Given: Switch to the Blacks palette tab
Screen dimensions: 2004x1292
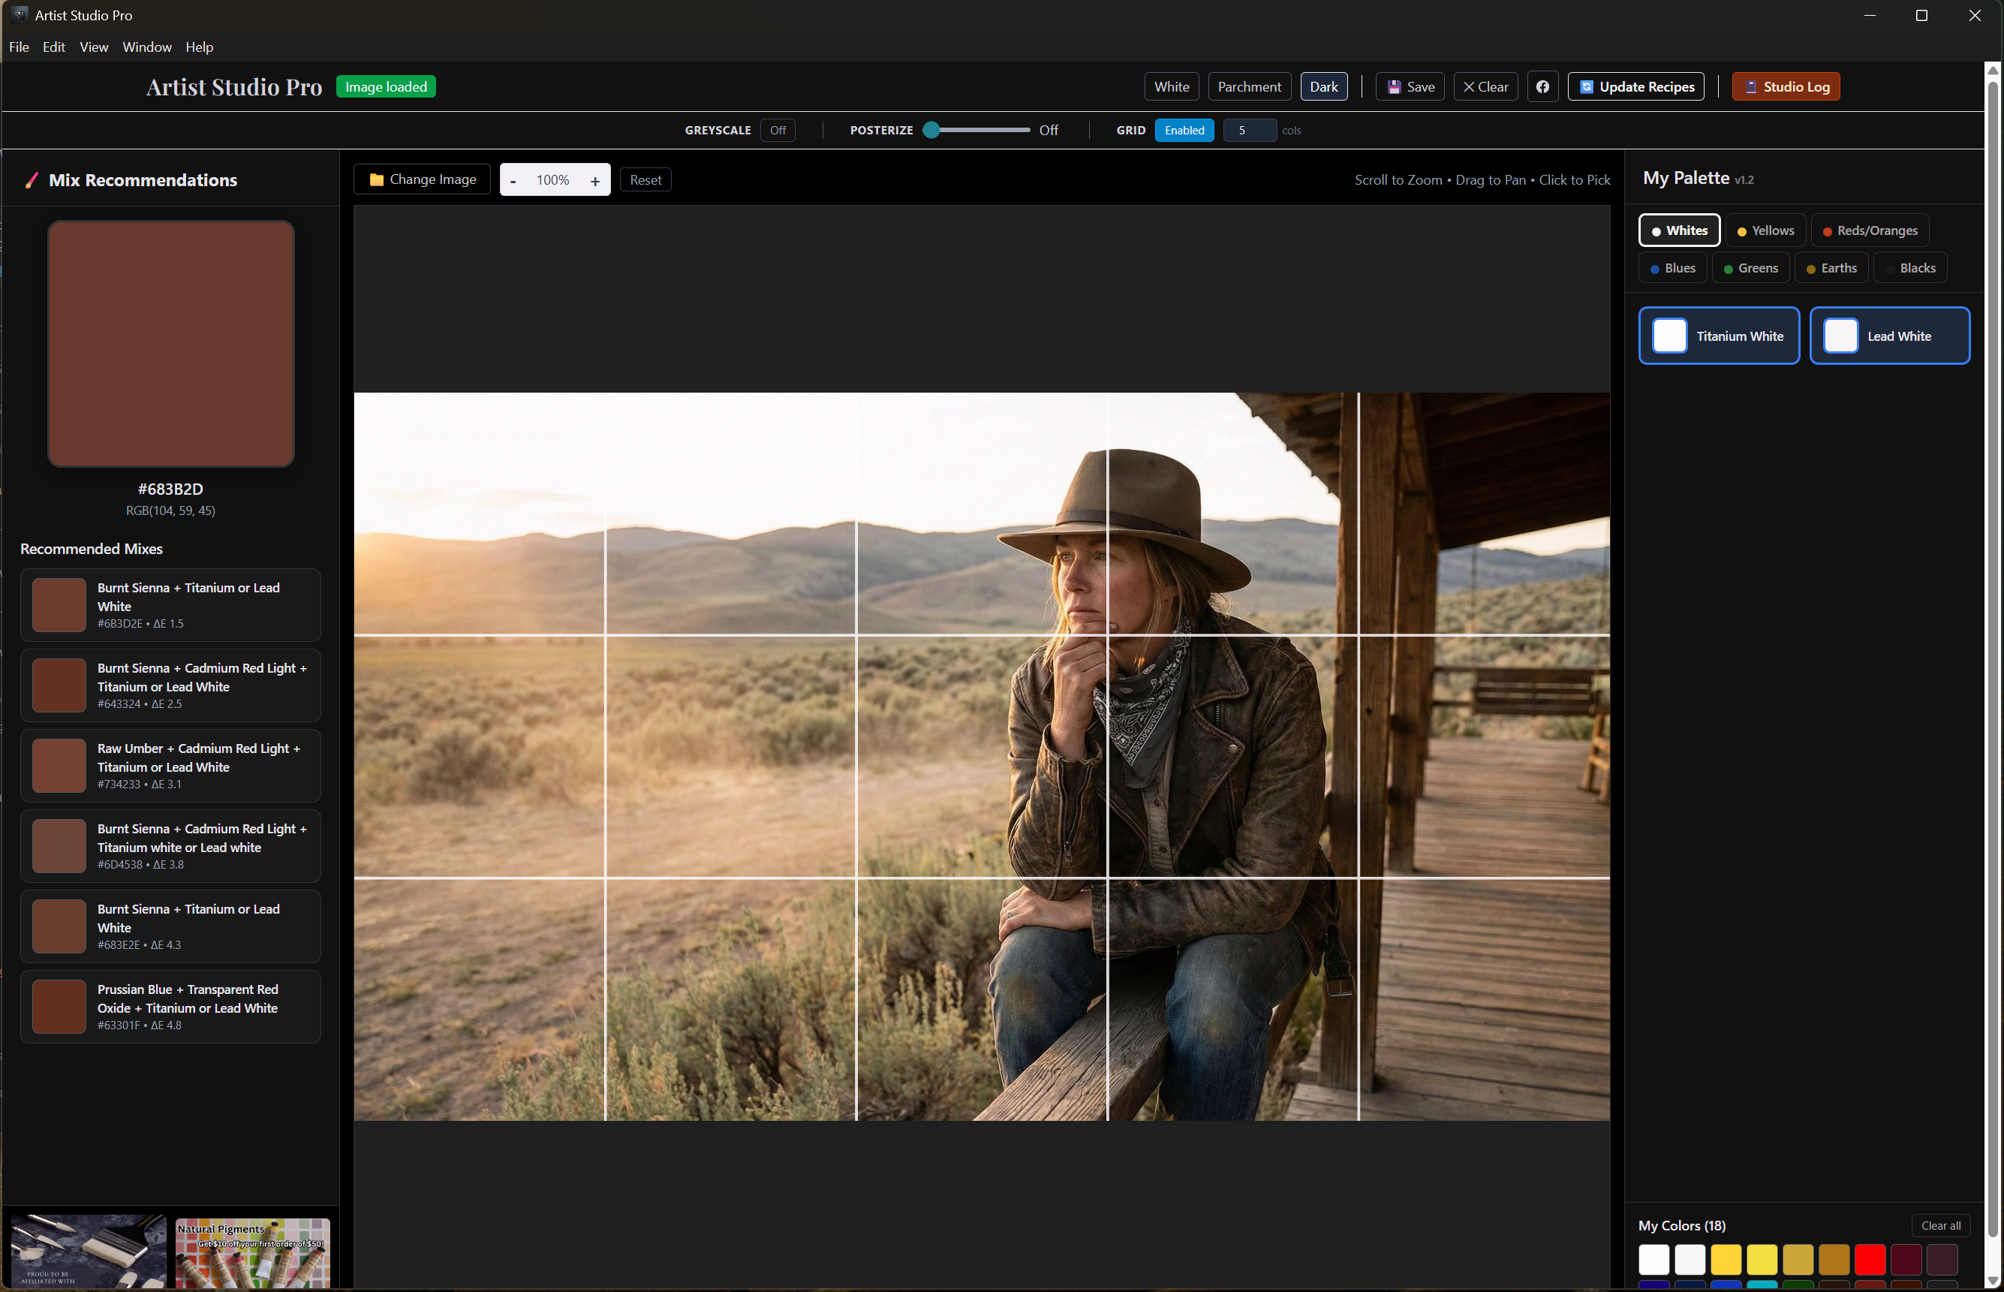Looking at the screenshot, I should pos(1909,267).
